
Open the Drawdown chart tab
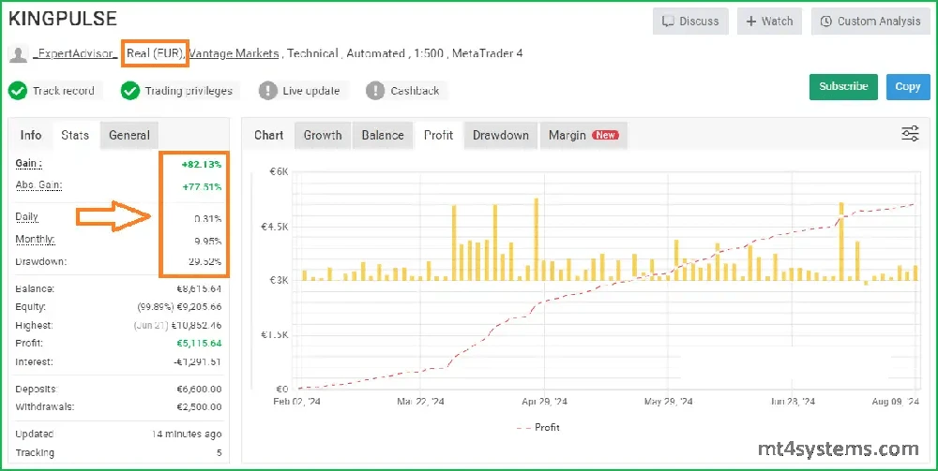point(501,135)
